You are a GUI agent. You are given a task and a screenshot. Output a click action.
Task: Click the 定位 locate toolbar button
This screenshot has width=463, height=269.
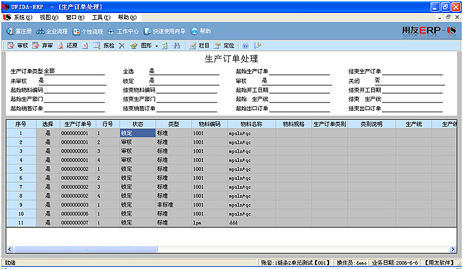(x=224, y=46)
